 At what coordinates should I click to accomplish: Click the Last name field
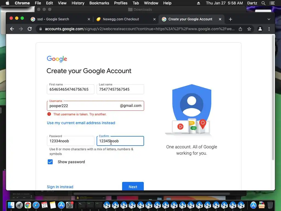tap(120, 89)
